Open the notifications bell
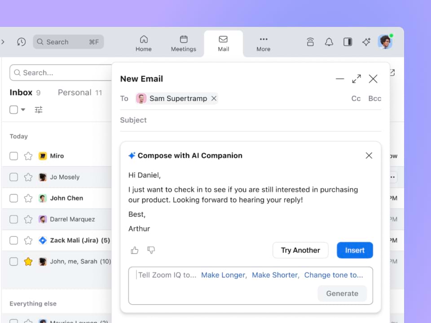 coord(329,42)
